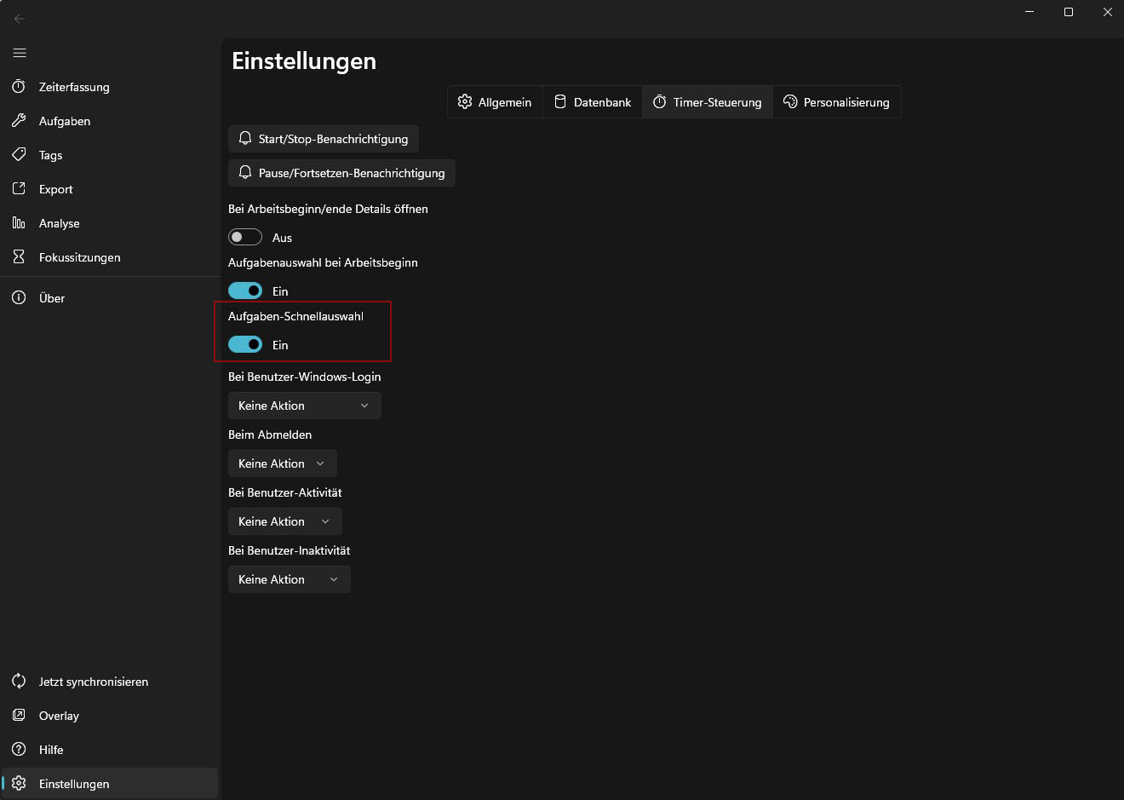Disable Aufgaben-Schnellauswahl toggle
1124x800 pixels.
[x=245, y=344]
